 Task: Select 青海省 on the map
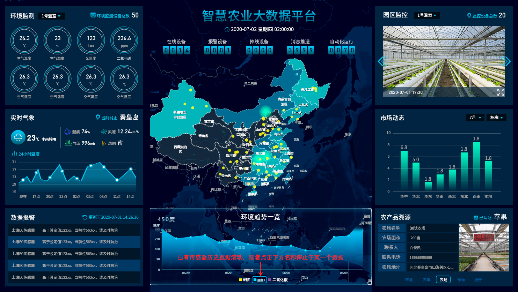[203, 136]
